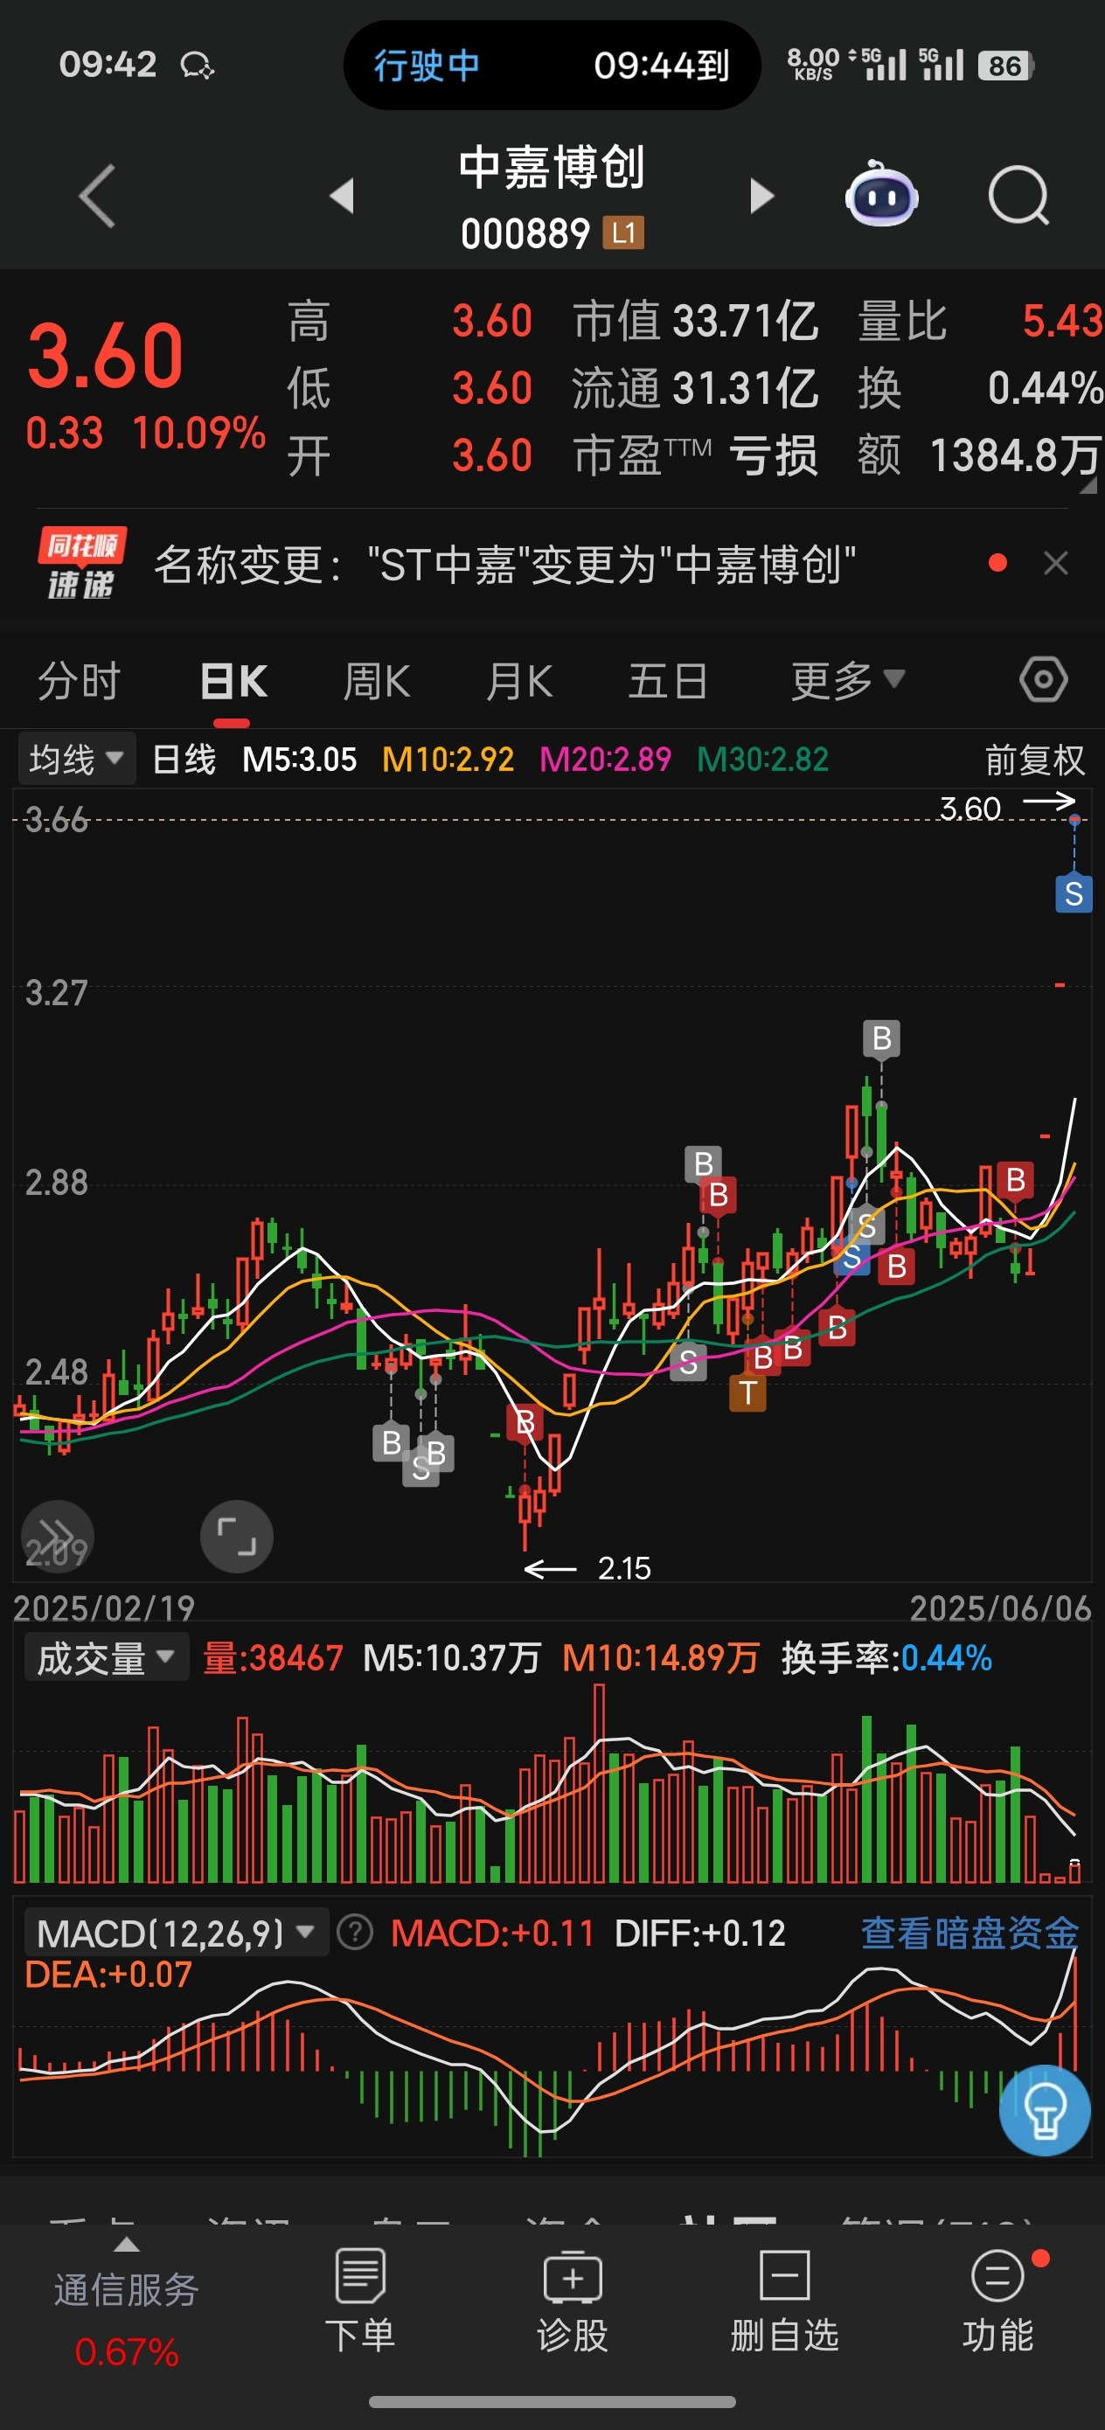Tap the stock name 中嘉博创
Viewport: 1105px width, 2430px height.
552,168
